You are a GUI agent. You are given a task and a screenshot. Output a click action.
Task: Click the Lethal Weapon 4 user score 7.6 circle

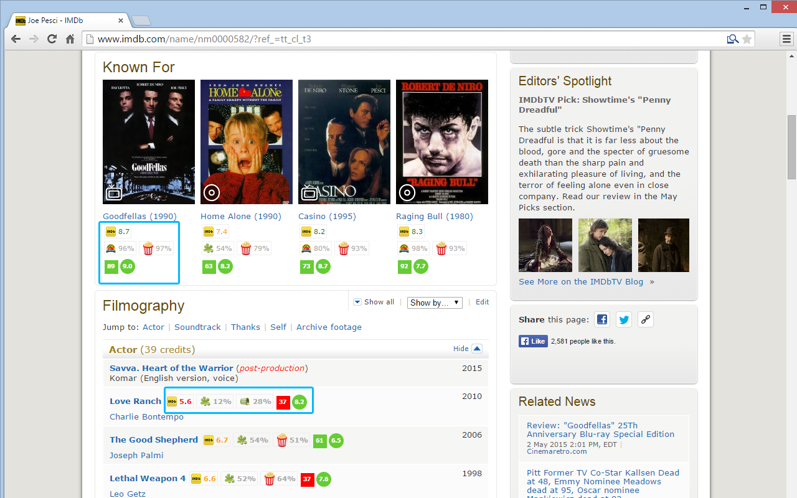pos(323,479)
